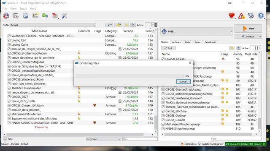The height and width of the screenshot is (151, 270).
Task: Open the Profile dropdown showing Default
Action: click(53, 25)
